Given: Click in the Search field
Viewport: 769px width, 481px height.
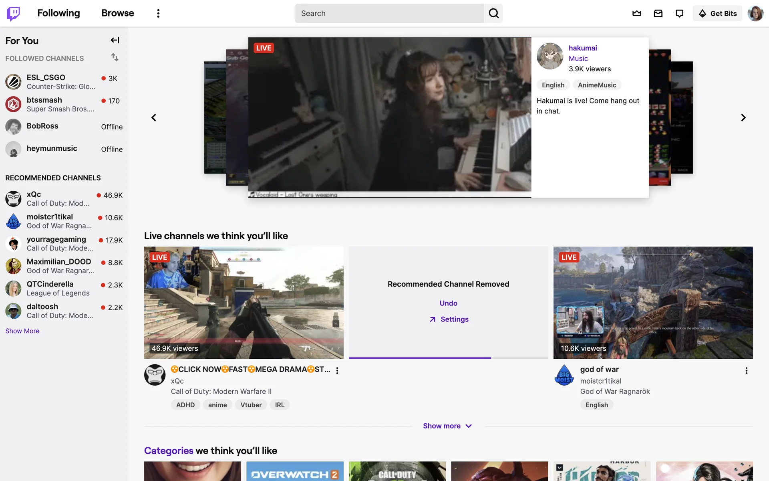Looking at the screenshot, I should click(x=389, y=13).
